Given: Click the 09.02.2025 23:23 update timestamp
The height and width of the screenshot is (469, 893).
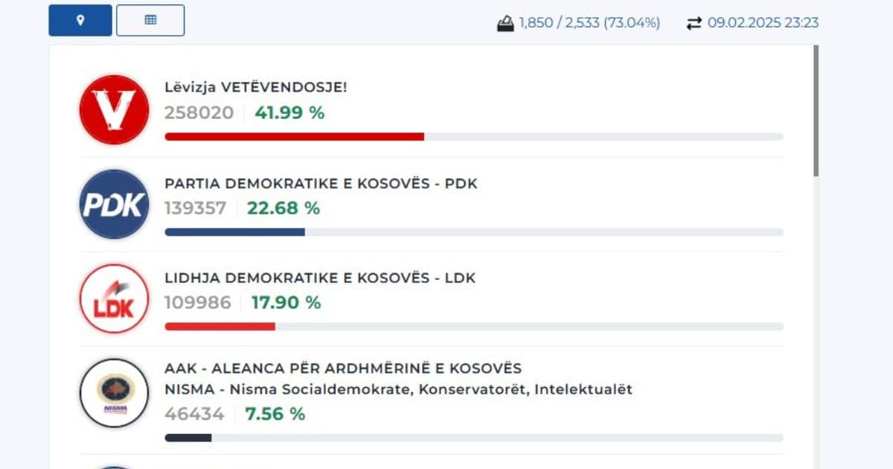Looking at the screenshot, I should (763, 23).
